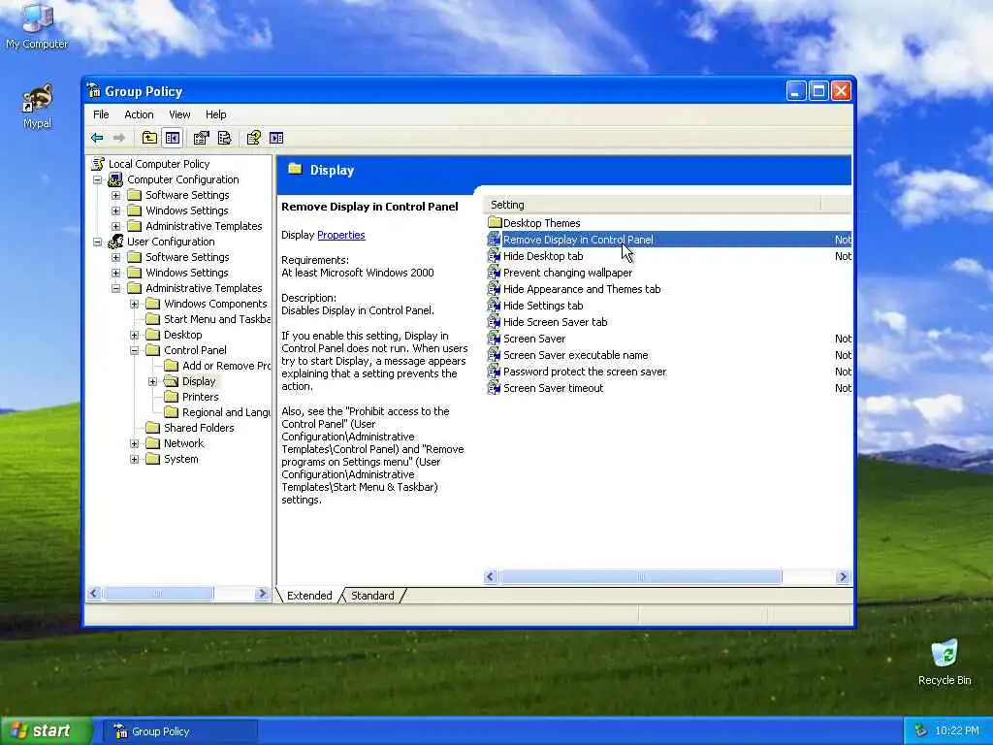
Task: Click the Display folder icon in the header
Action: point(295,169)
